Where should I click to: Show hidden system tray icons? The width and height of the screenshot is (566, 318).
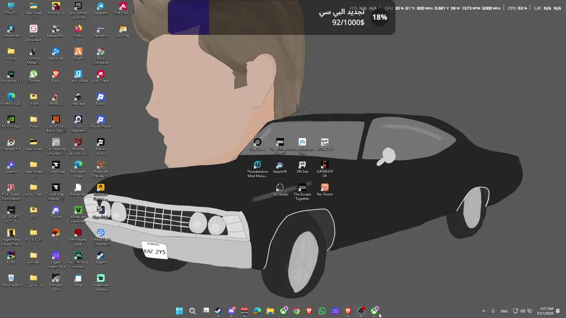pos(483,311)
